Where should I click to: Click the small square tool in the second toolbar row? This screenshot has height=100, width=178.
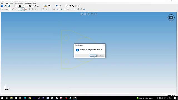pos(43,9)
